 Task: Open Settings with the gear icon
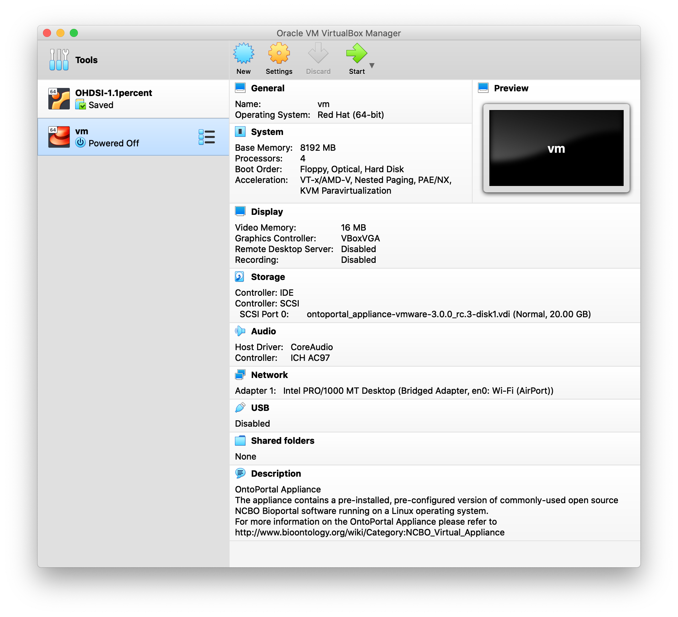coord(279,54)
